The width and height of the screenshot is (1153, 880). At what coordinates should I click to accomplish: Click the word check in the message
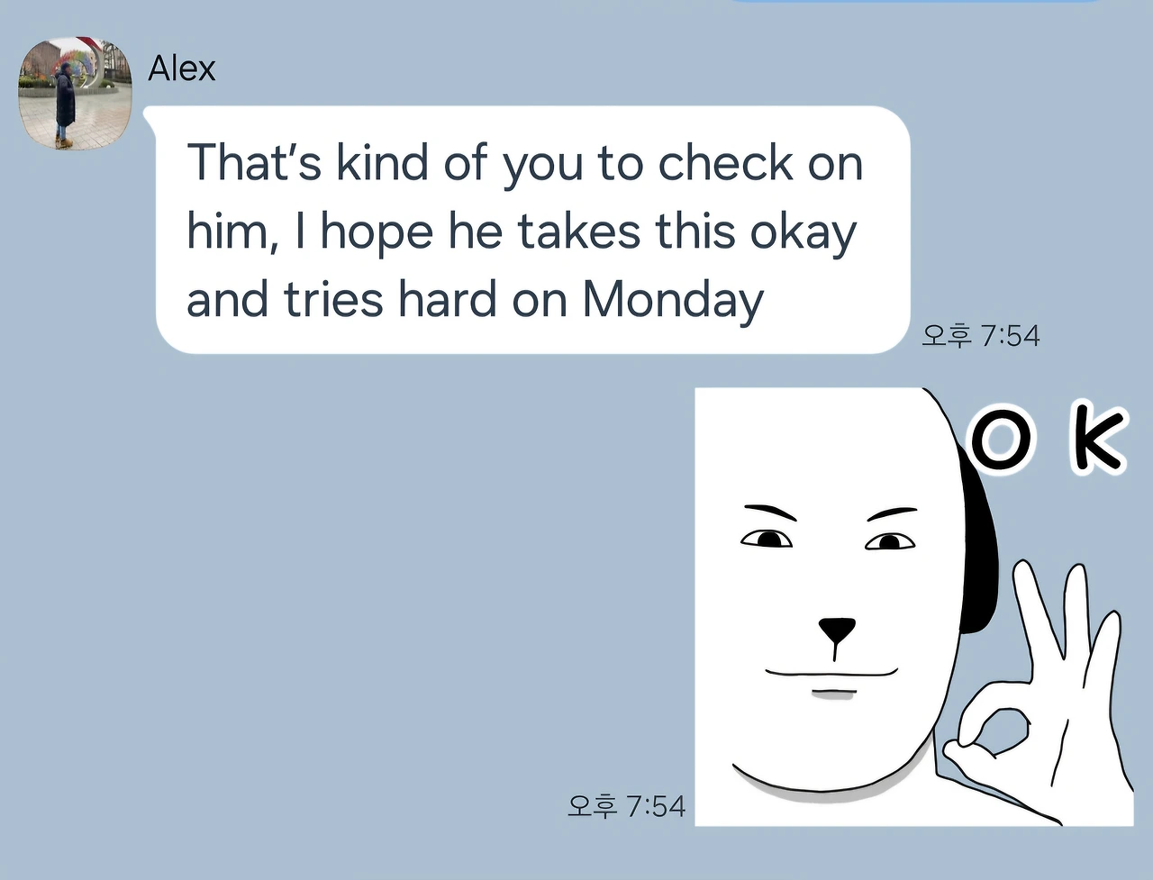tap(725, 163)
